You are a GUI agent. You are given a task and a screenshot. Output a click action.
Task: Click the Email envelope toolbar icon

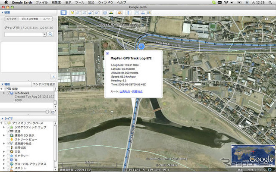pyautogui.click(x=137, y=13)
